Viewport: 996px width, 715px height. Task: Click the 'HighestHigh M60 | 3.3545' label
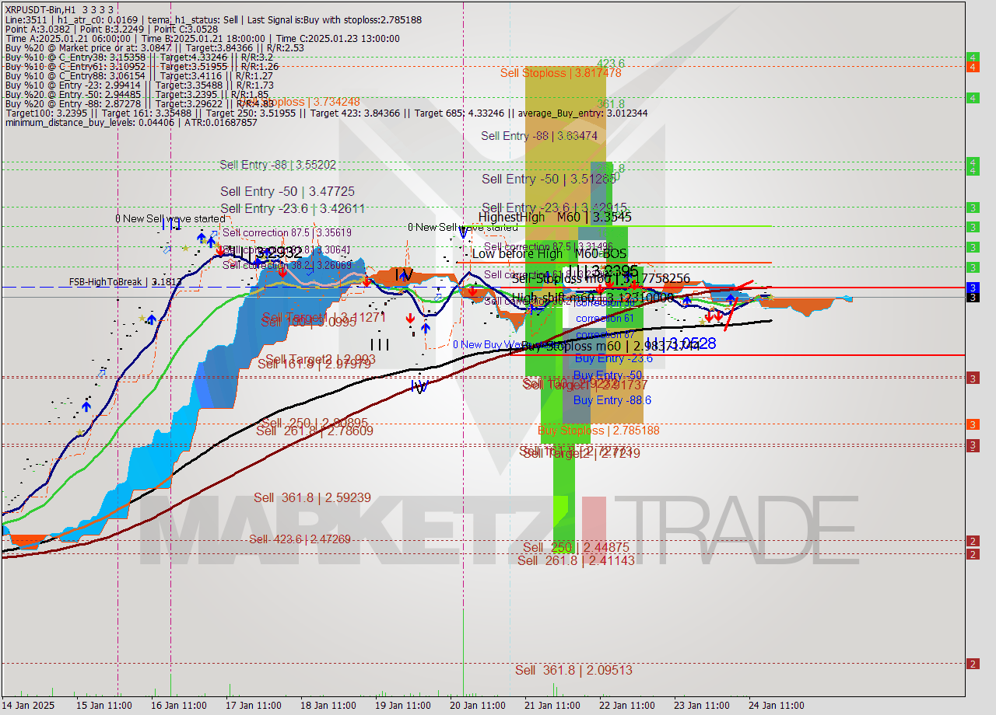[555, 218]
